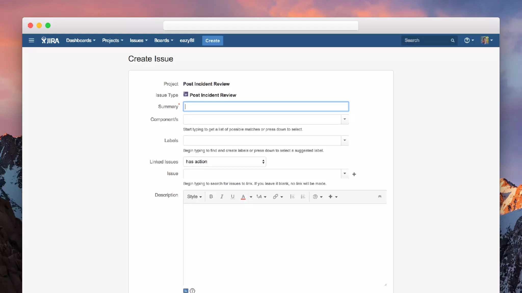Open the Style dropdown in editor

coord(194,196)
